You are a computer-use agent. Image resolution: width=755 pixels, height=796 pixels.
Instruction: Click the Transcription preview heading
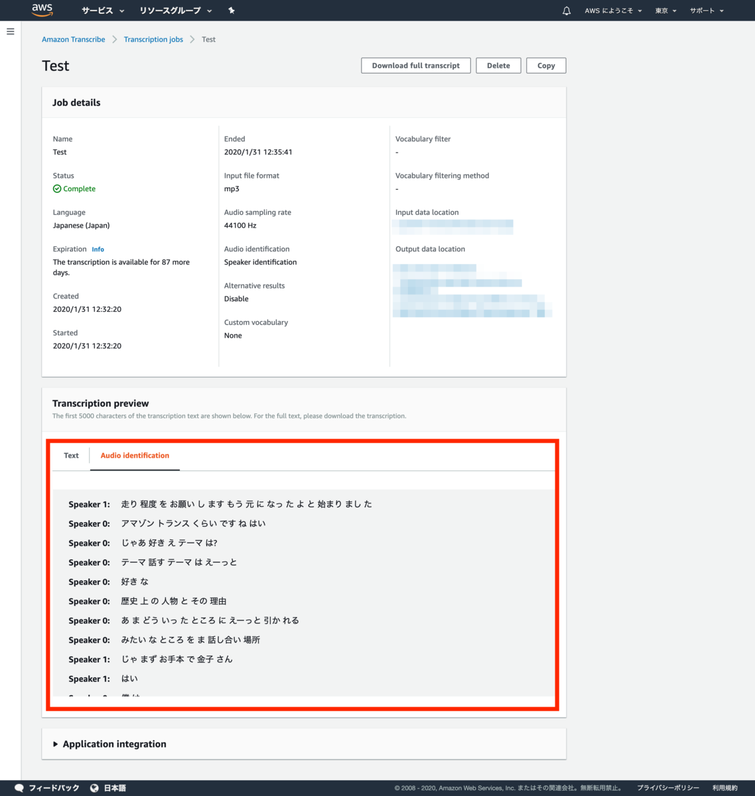pyautogui.click(x=101, y=403)
